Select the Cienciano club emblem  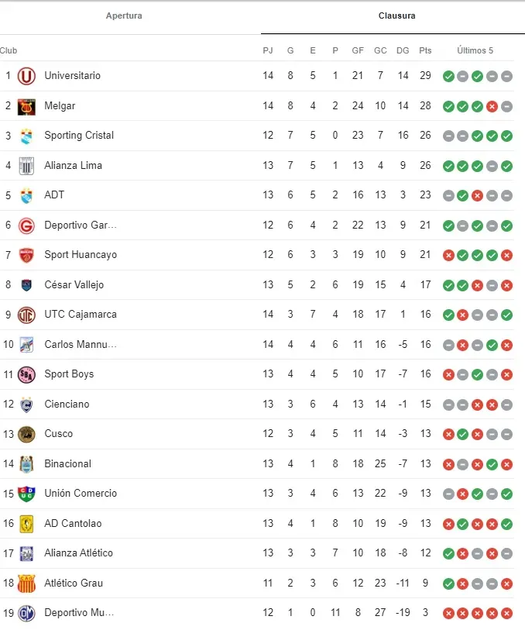[27, 404]
